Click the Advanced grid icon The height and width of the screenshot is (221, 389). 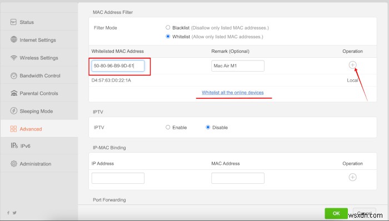tap(13, 129)
